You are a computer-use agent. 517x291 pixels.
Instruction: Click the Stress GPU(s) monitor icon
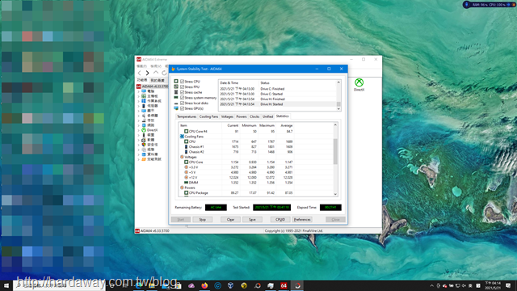click(x=176, y=108)
